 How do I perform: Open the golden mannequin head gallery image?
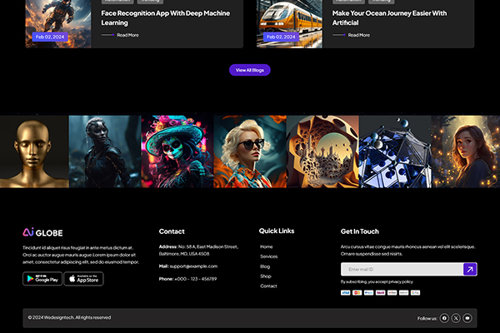tap(34, 151)
